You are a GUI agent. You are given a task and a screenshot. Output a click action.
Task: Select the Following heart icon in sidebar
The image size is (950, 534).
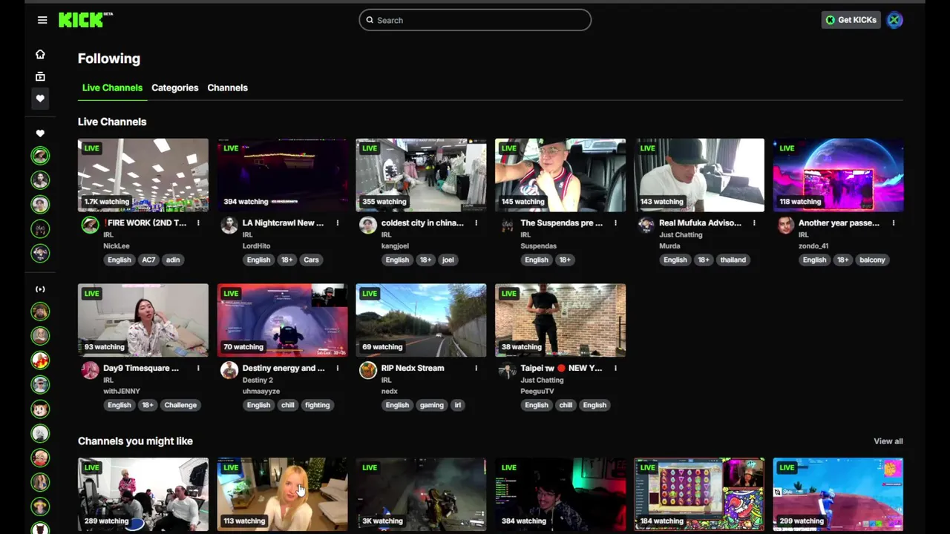click(x=40, y=99)
